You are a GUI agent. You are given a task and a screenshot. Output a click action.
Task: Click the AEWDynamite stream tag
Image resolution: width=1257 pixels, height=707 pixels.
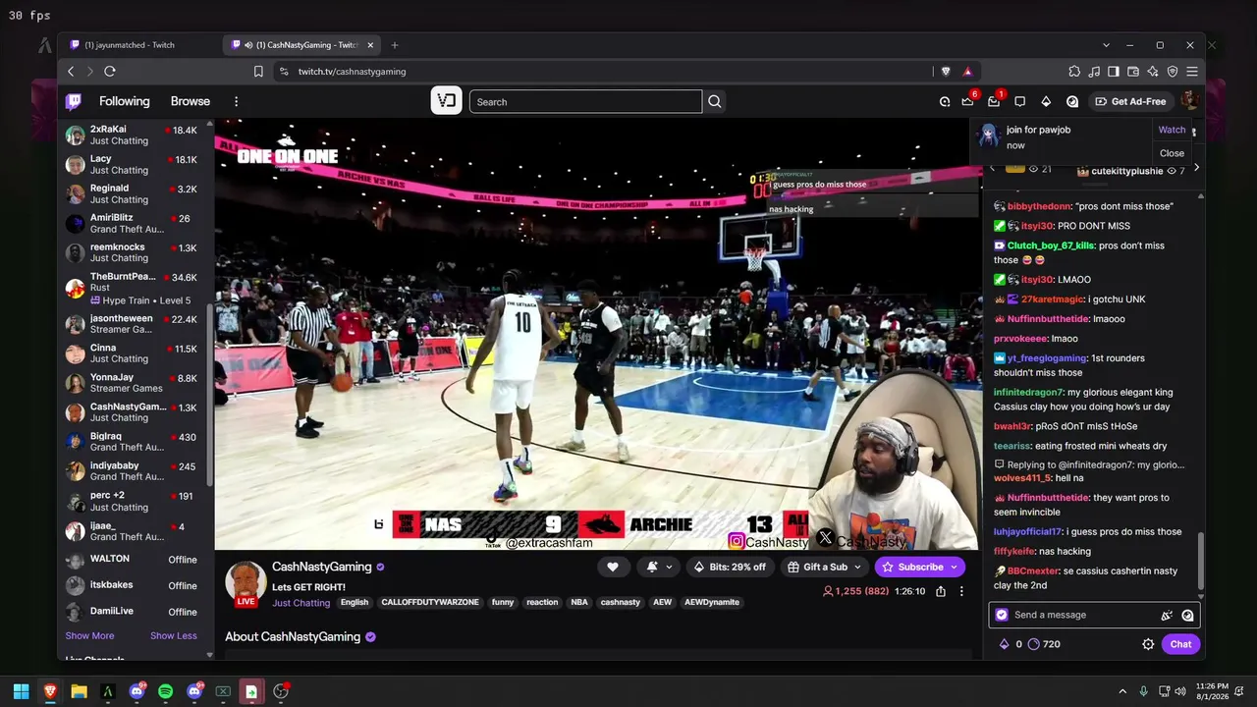[x=712, y=603]
